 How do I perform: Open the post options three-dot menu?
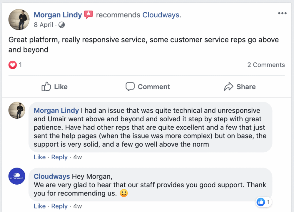coord(282,14)
